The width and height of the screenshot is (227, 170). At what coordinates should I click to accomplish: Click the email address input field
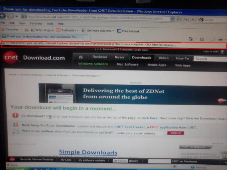click(139, 133)
